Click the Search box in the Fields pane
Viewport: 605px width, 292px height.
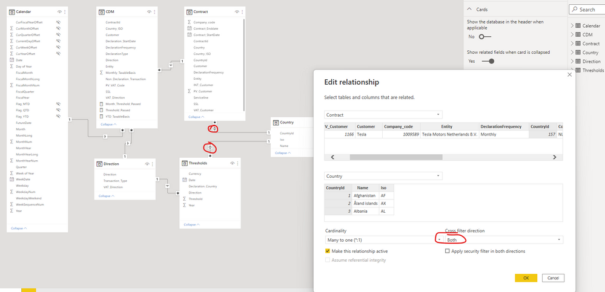click(x=587, y=10)
